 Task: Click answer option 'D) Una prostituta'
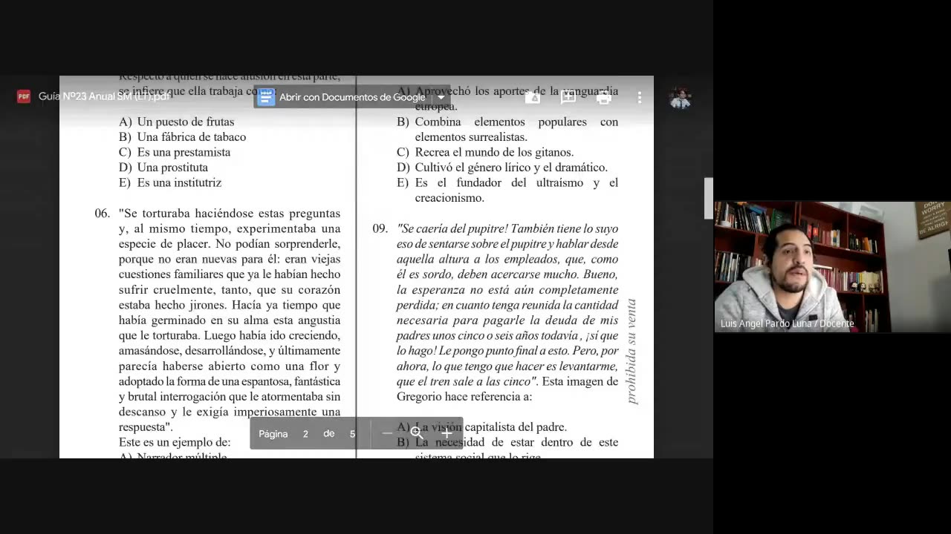[x=163, y=168]
